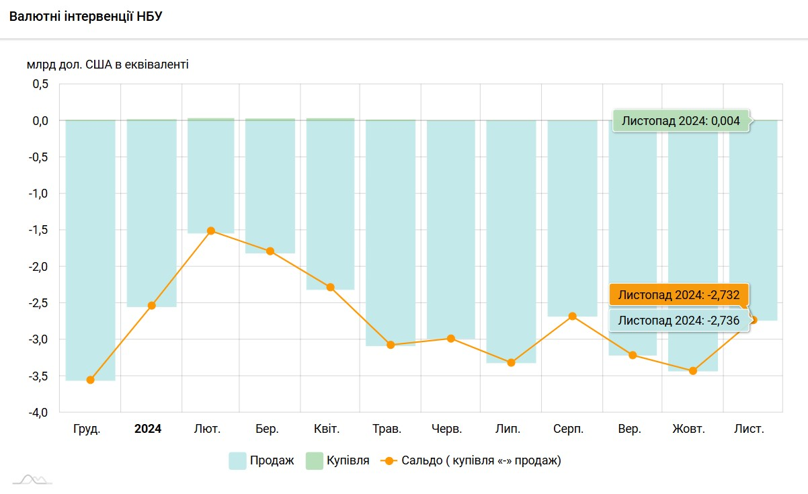Toggle the Купівля legend series
This screenshot has width=808, height=494.
tap(337, 461)
